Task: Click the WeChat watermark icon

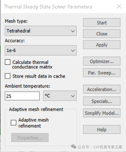Action: [x=74, y=147]
